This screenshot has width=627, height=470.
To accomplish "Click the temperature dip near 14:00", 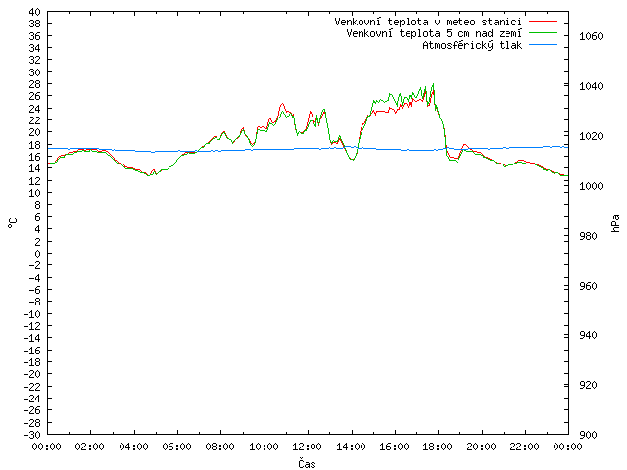I will click(x=353, y=160).
